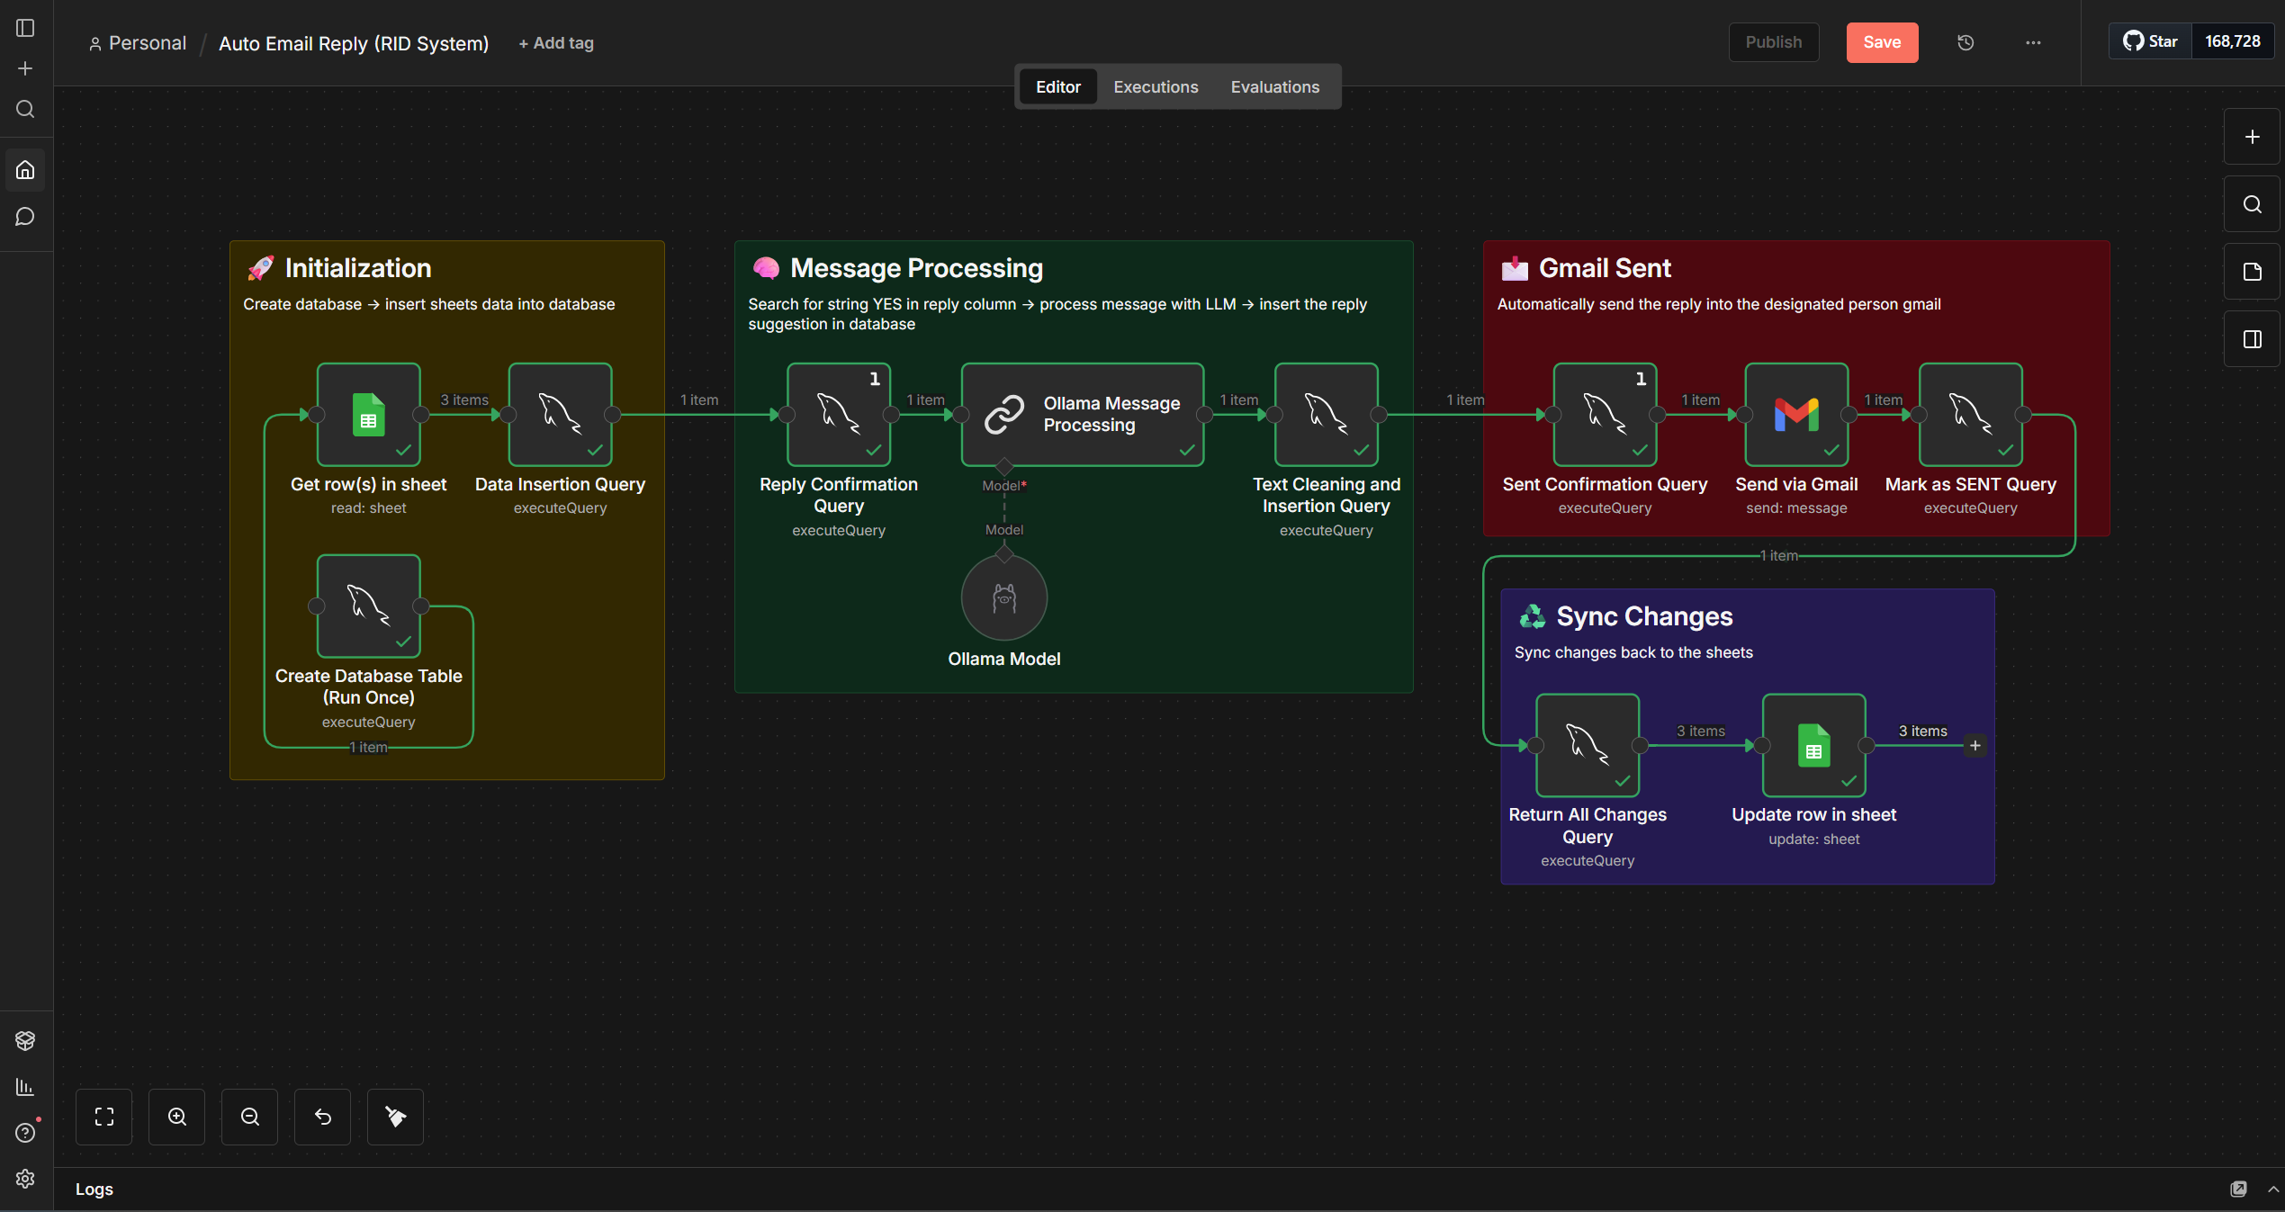
Task: Add sticky note from right panel
Action: pos(2252,272)
